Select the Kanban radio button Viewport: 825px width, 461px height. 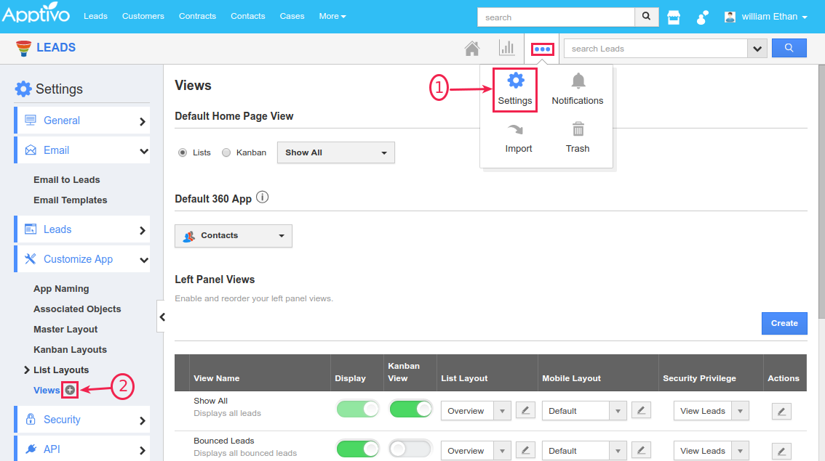[226, 152]
